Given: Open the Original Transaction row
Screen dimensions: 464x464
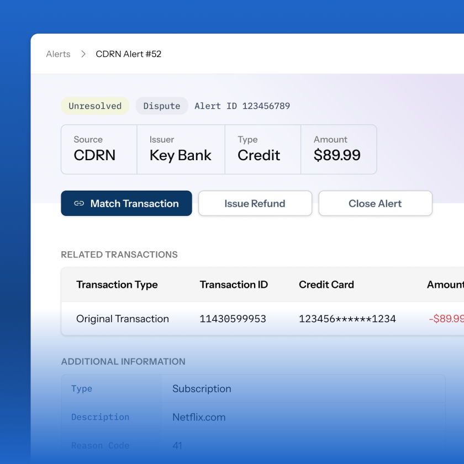Looking at the screenshot, I should [x=123, y=319].
